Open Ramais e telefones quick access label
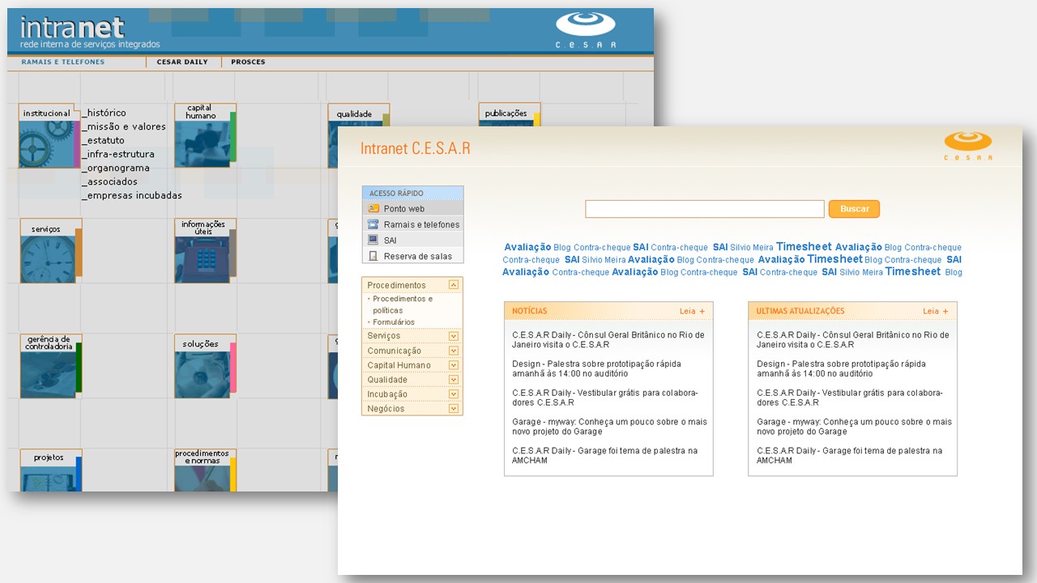Screen dimensions: 1037x583 421,224
